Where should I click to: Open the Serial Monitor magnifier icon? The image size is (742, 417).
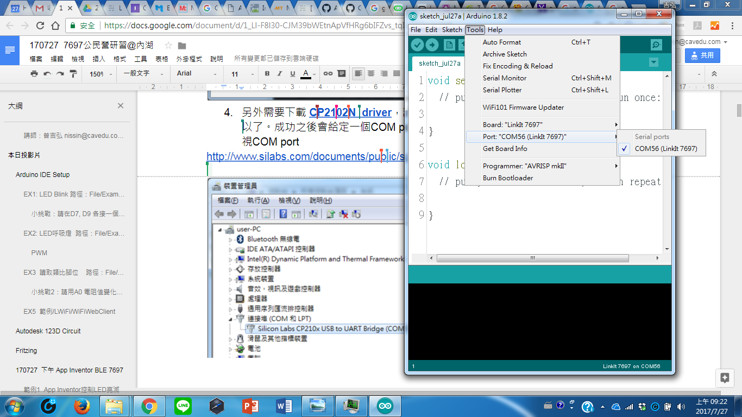tap(656, 45)
